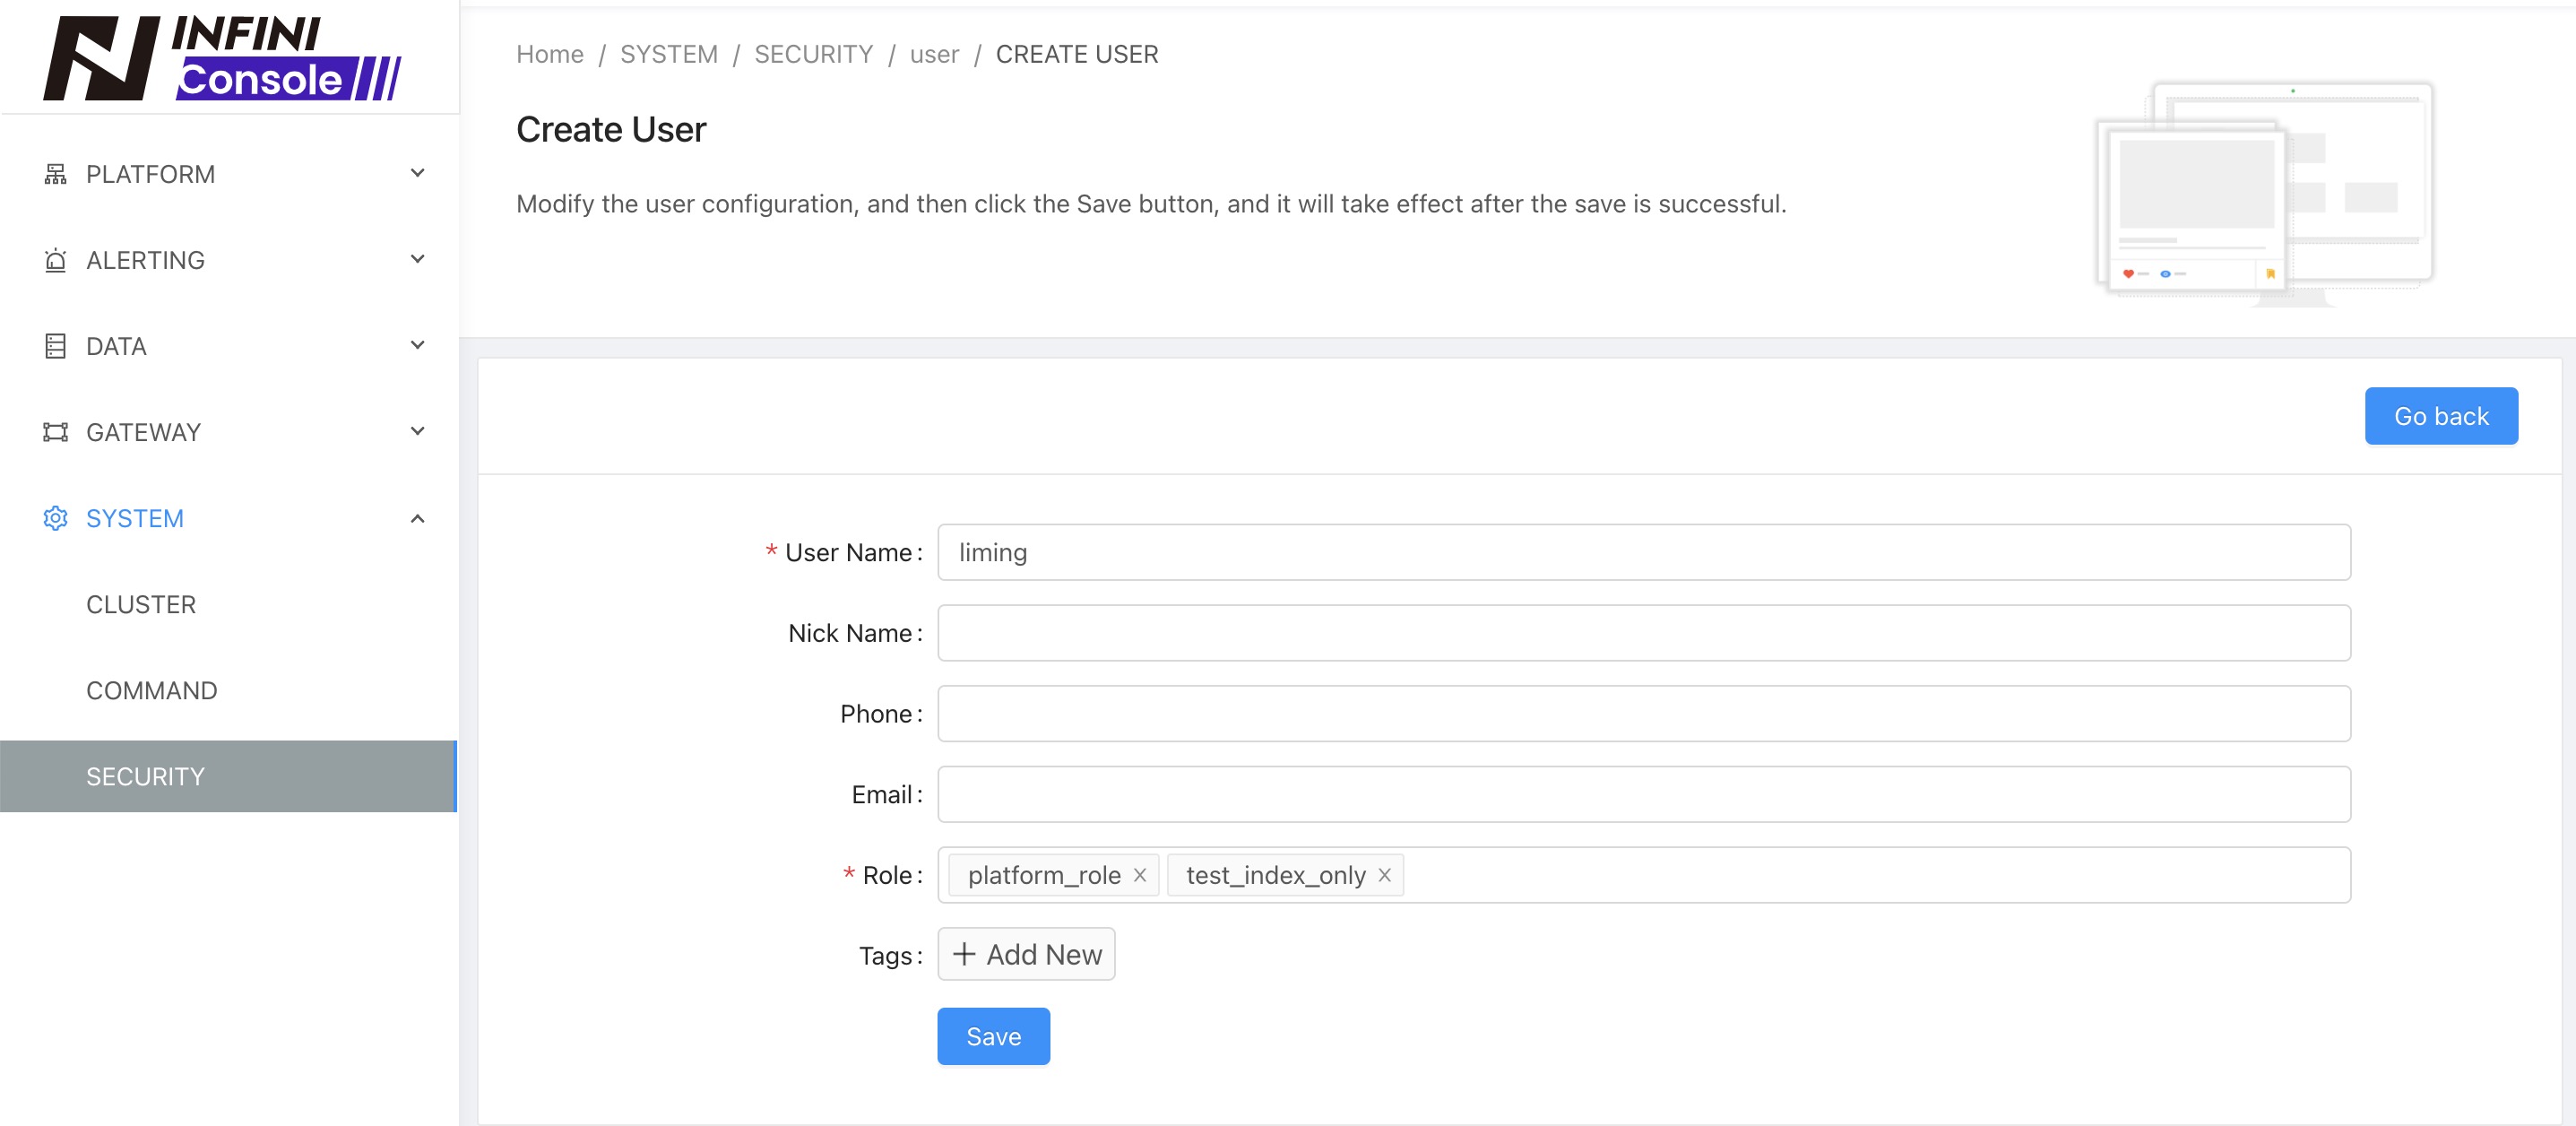Remove the platform_role tag
Screen dimensions: 2576x1126
pyautogui.click(x=1139, y=875)
